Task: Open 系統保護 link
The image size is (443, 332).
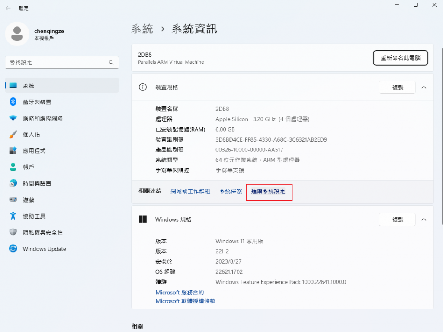Action: point(231,191)
